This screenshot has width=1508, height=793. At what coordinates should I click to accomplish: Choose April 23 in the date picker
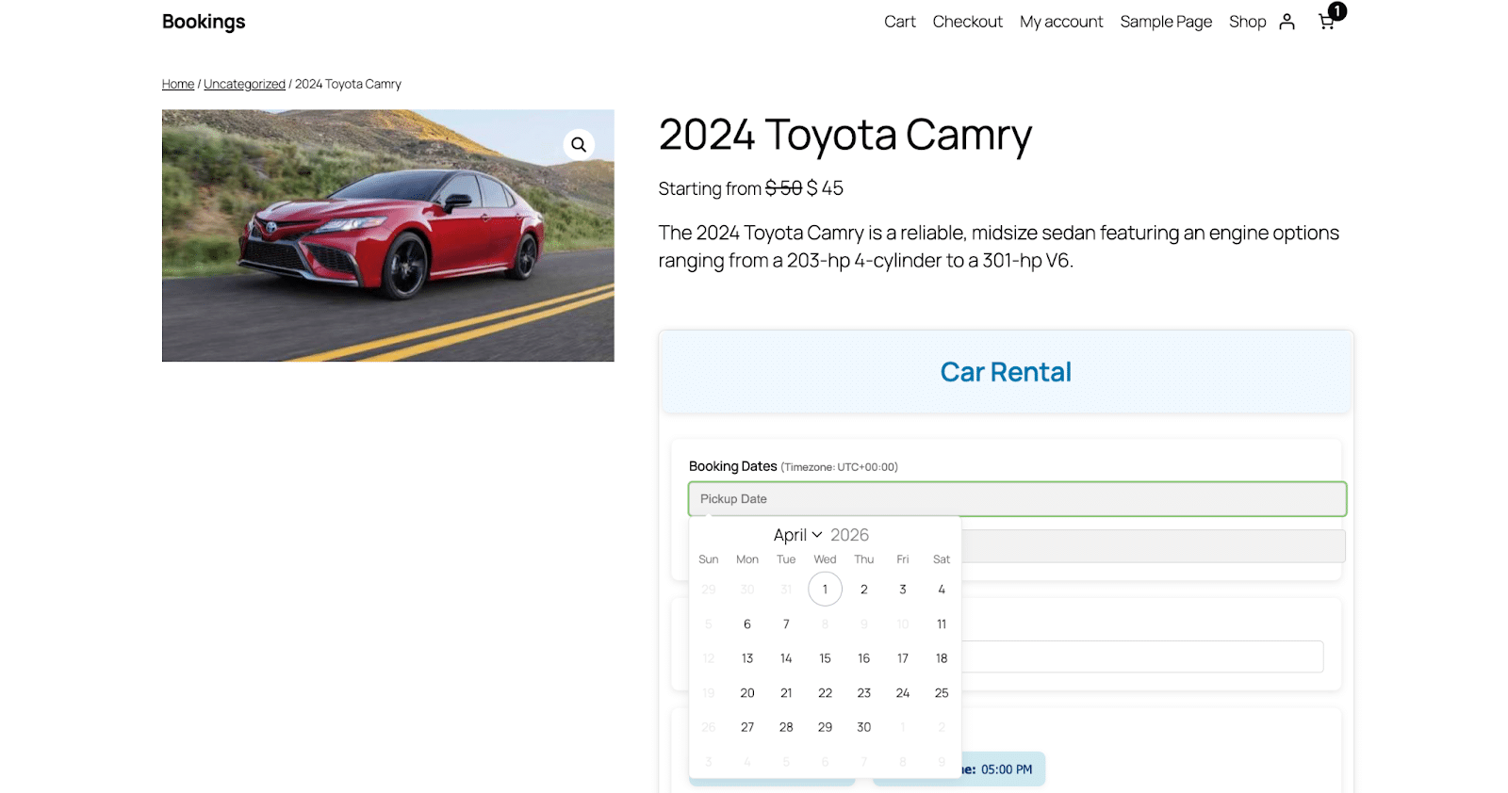click(x=863, y=693)
